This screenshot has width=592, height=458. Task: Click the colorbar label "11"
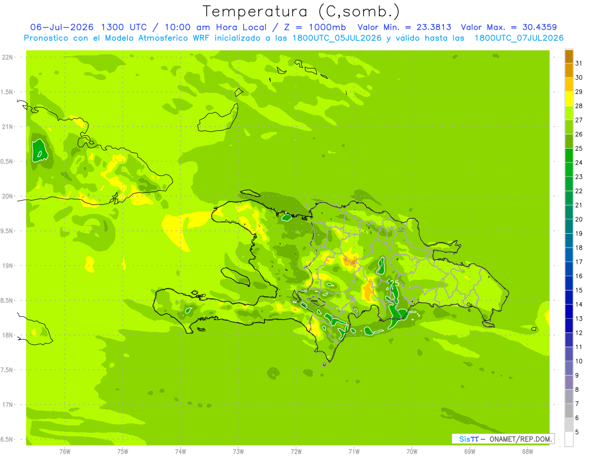pos(579,347)
